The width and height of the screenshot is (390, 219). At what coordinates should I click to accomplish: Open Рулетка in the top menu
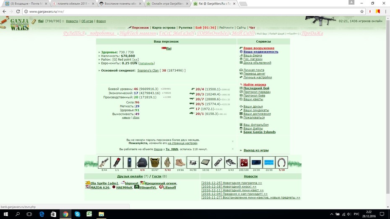(x=185, y=28)
